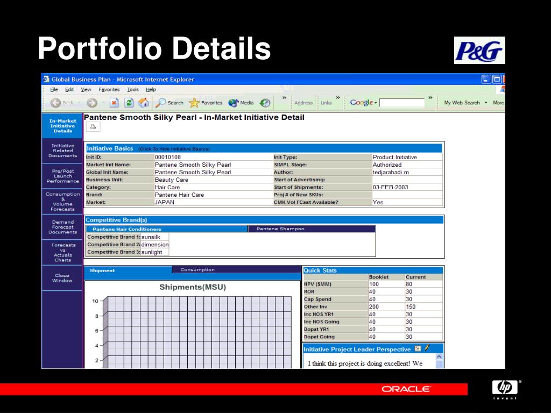551x413 pixels.
Task: Click Competitive Brand 2 value dimension
Action: pos(155,245)
